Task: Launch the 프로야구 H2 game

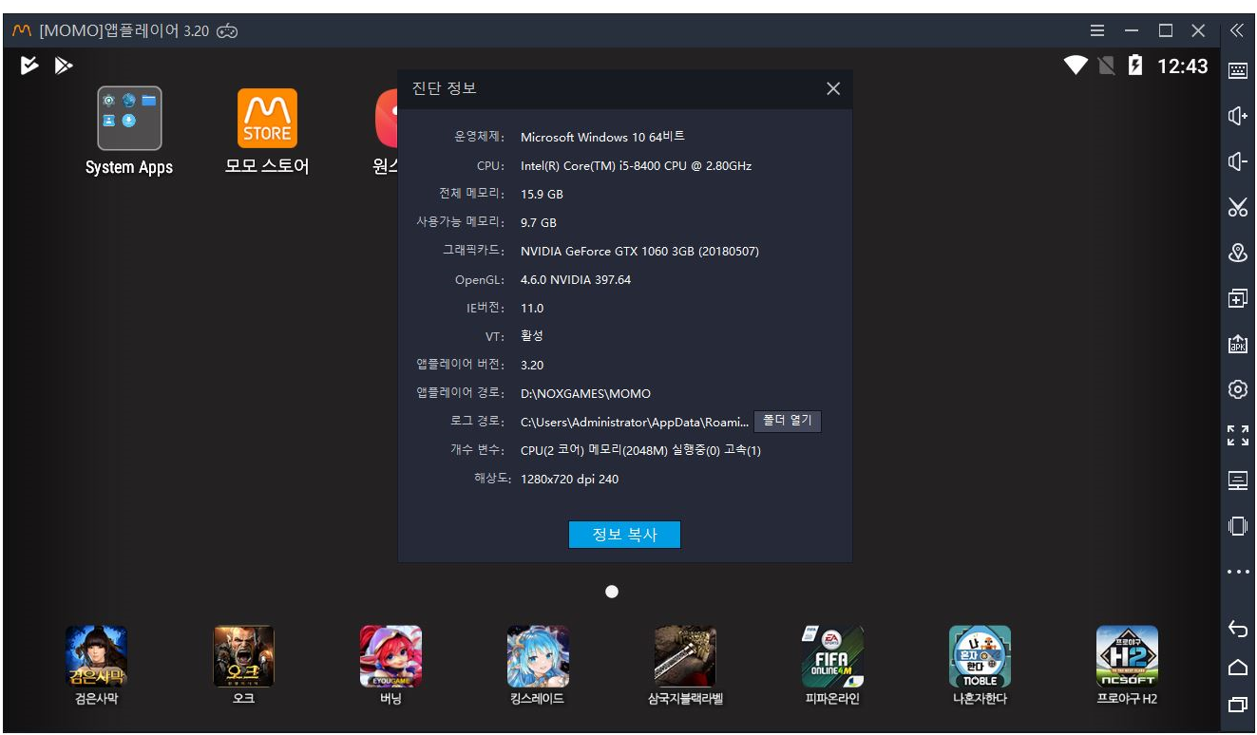Action: click(1127, 656)
